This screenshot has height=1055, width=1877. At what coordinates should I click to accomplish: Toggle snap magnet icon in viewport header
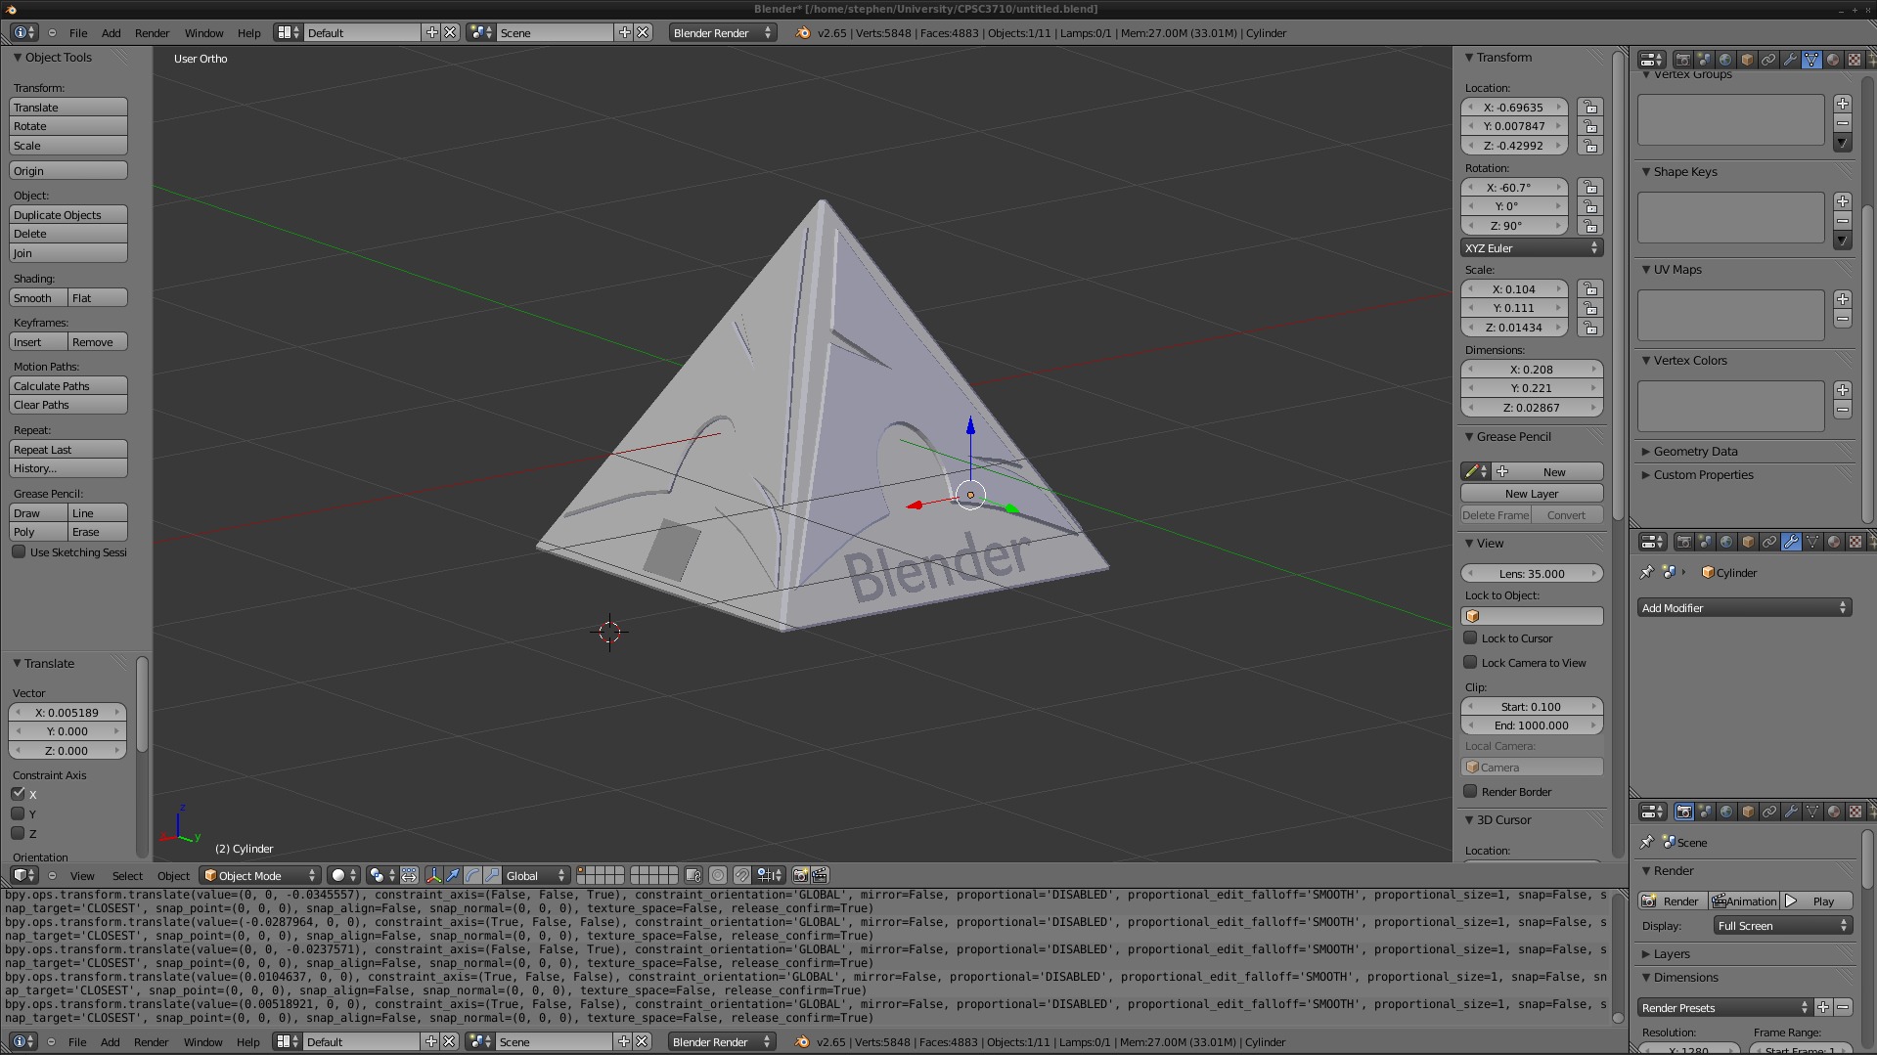pyautogui.click(x=742, y=875)
